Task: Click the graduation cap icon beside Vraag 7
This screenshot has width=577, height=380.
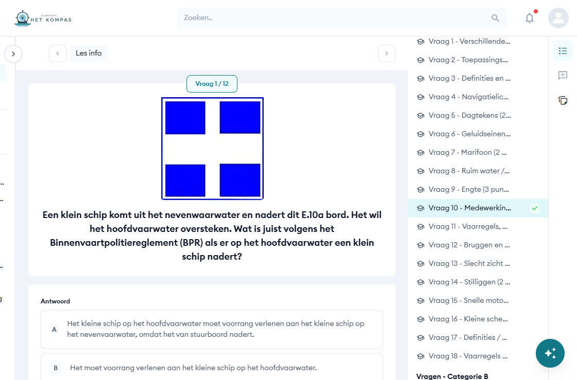Action: [x=420, y=152]
